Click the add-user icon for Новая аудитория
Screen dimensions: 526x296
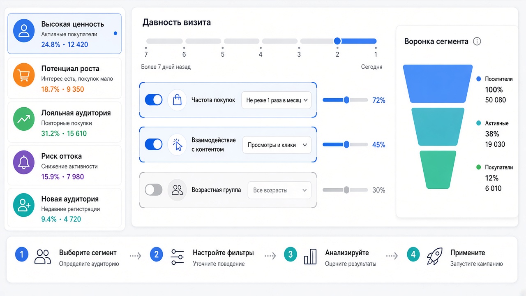pyautogui.click(x=24, y=205)
